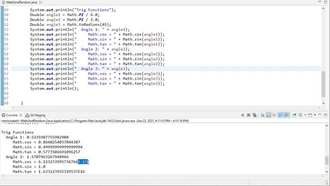Click the Open Console icon
Viewport: 330px width, 186px height.
(x=310, y=115)
